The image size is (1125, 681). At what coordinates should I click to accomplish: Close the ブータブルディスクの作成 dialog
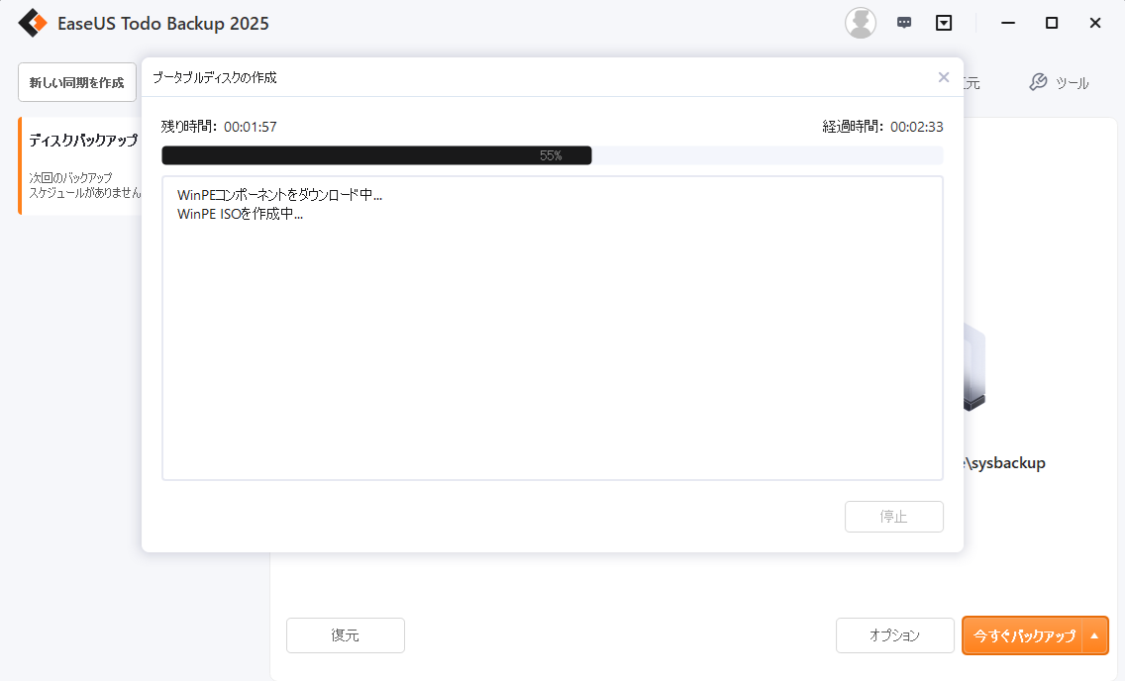[944, 77]
